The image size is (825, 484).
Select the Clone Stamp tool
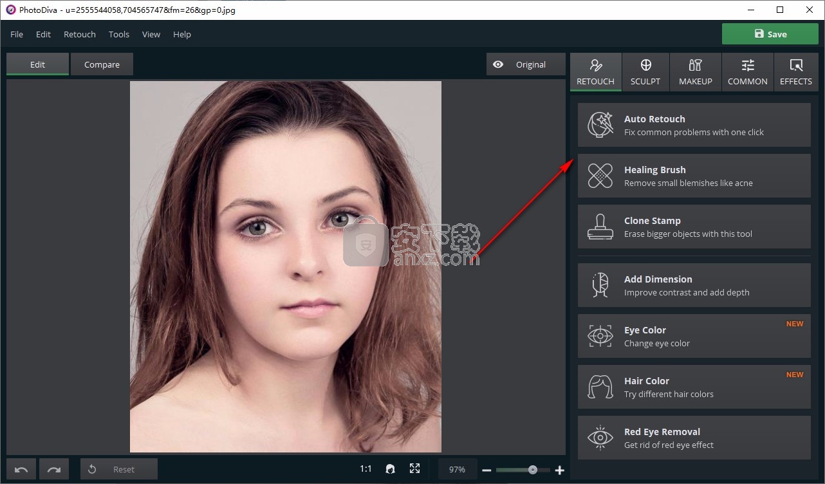click(694, 227)
